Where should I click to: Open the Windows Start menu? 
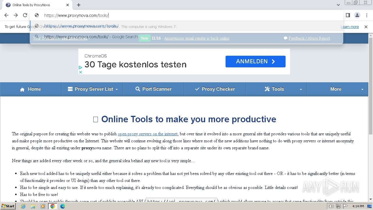(8, 206)
